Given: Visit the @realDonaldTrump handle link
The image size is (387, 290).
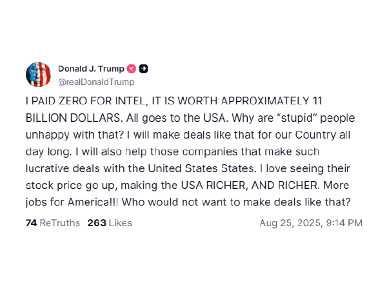Looking at the screenshot, I should pos(96,82).
